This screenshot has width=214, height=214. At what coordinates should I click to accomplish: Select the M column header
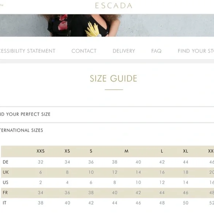click(127, 151)
